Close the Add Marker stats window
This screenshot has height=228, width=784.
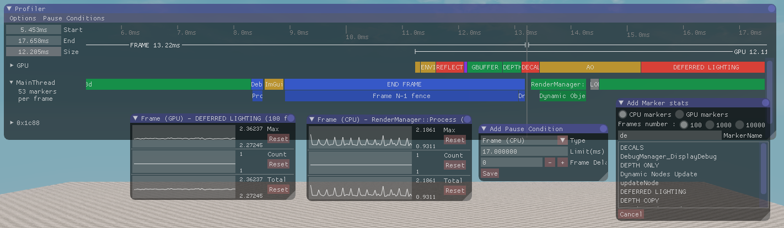pos(765,103)
